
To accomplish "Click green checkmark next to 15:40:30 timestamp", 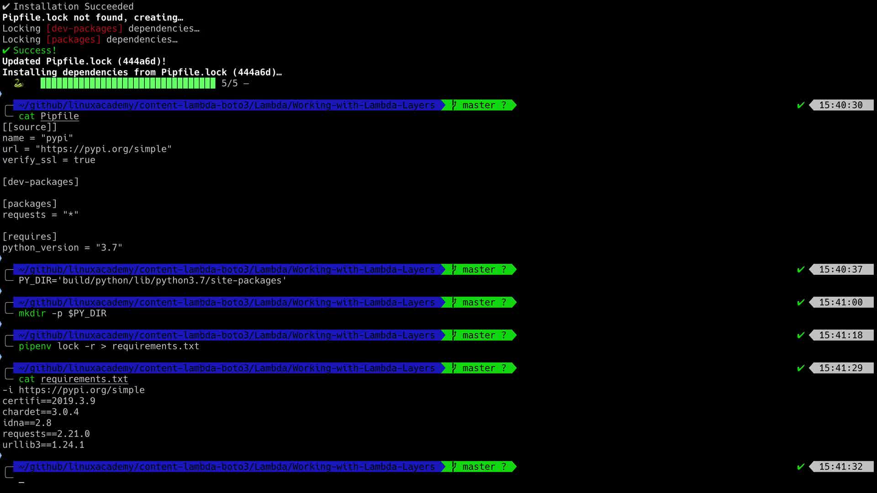I will (800, 105).
